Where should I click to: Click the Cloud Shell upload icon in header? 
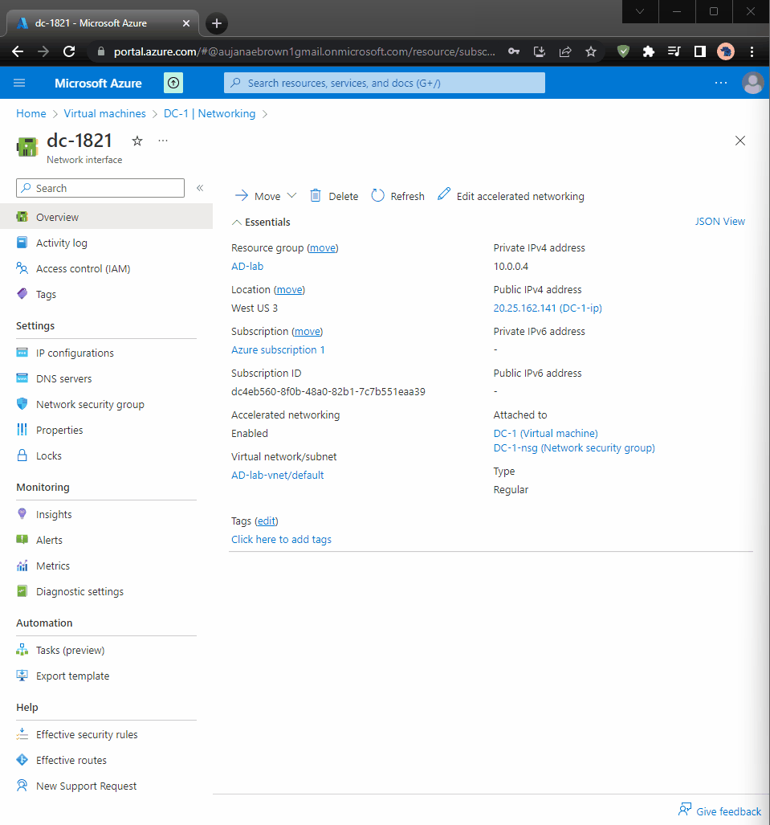click(173, 83)
